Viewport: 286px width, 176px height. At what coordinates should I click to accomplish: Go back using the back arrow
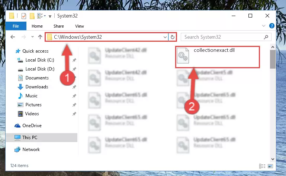pyautogui.click(x=13, y=37)
